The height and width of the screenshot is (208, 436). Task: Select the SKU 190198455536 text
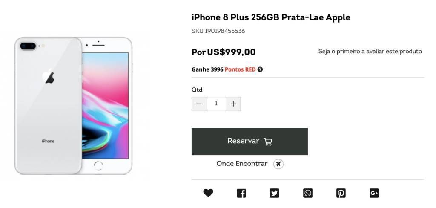tap(218, 31)
